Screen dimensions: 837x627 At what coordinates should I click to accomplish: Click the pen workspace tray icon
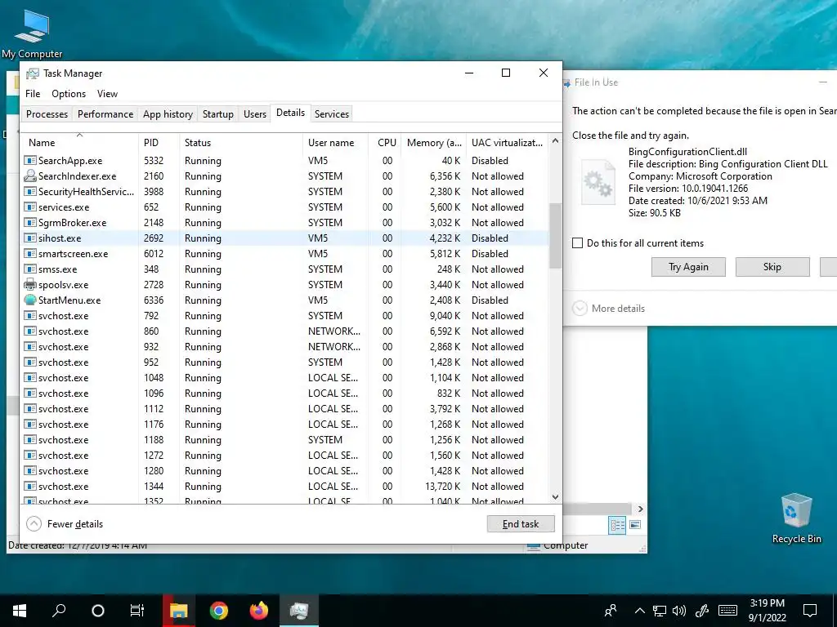point(702,611)
